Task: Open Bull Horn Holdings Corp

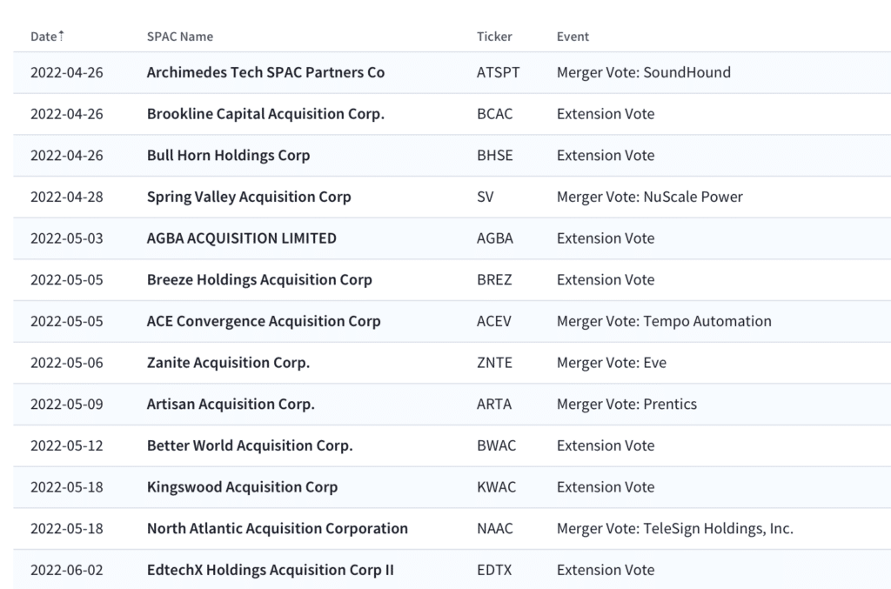Action: pos(229,156)
